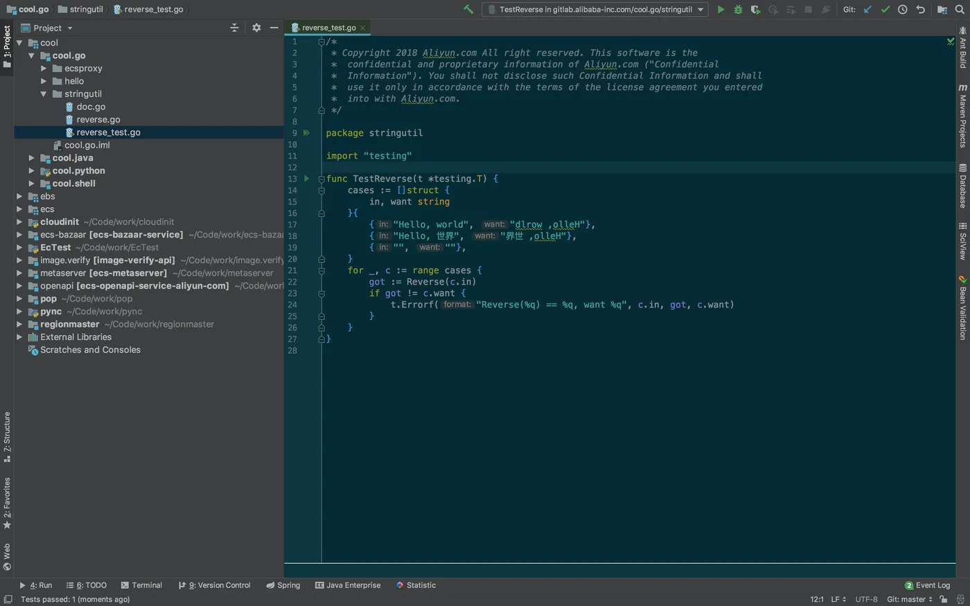Hide the Project tool window
970x606 pixels.
[x=274, y=28]
